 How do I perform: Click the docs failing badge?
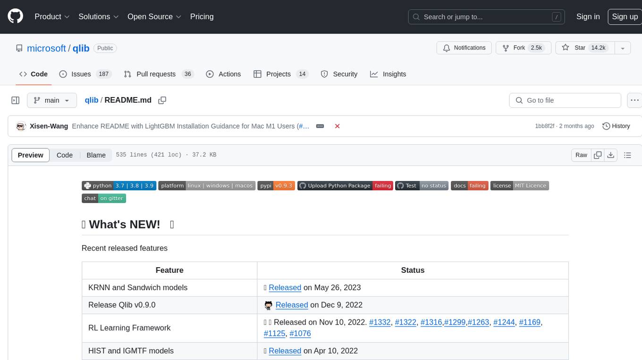coord(470,186)
